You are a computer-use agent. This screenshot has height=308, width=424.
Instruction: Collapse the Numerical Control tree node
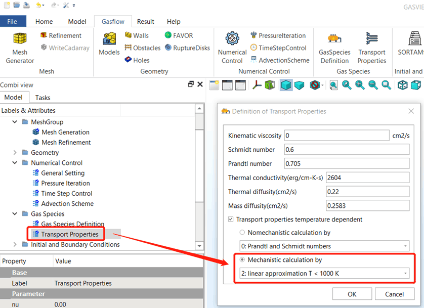click(x=15, y=163)
